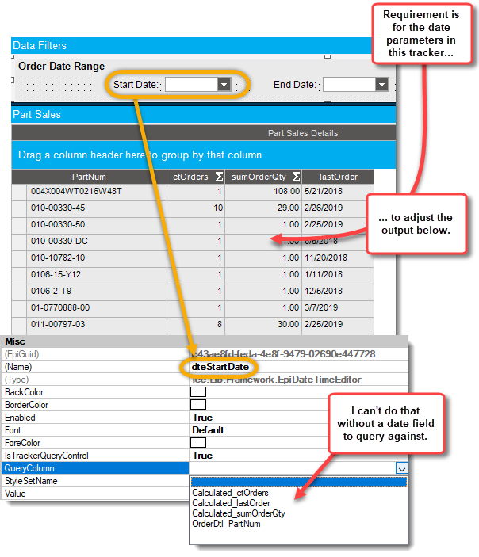Click the Font property value Default

pyautogui.click(x=208, y=430)
